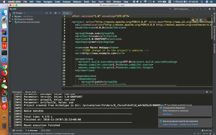Open Finder from the Dock
Image resolution: width=216 pixels, height=135 pixels.
point(4,13)
